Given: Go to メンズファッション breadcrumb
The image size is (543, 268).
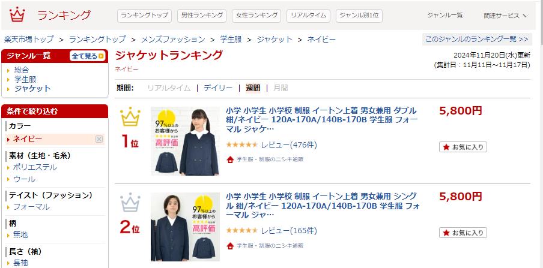Looking at the screenshot, I should click(173, 40).
